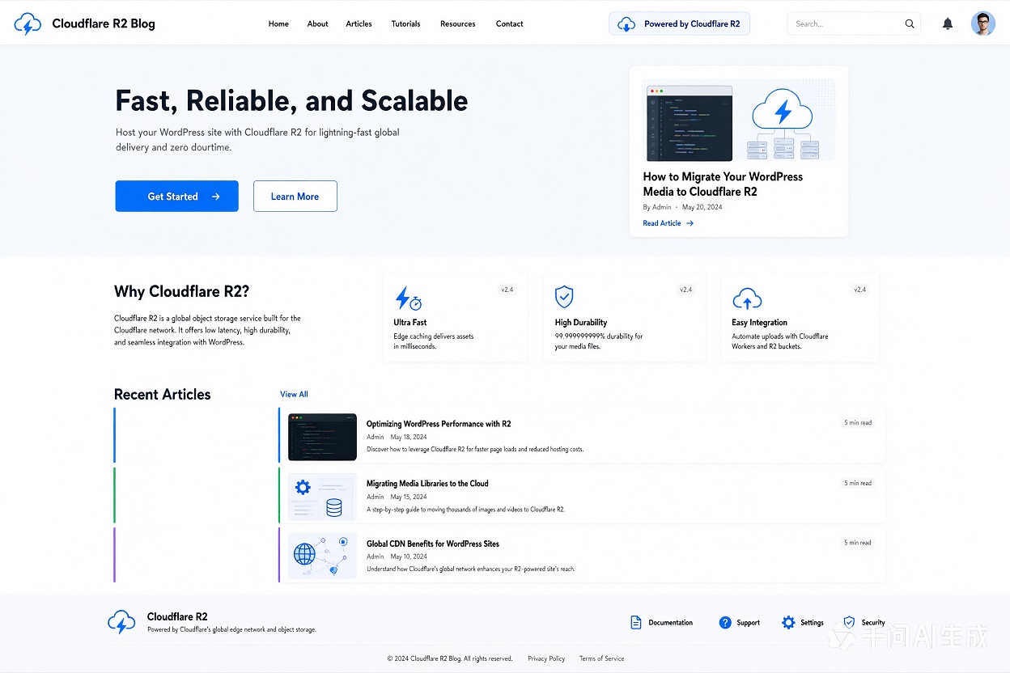The height and width of the screenshot is (673, 1010).
Task: Open the Articles menu item
Action: (359, 24)
